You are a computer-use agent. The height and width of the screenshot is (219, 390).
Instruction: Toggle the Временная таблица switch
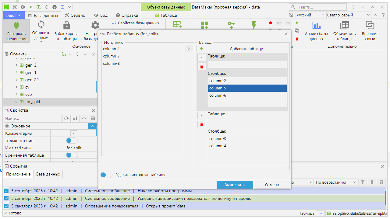(x=72, y=155)
